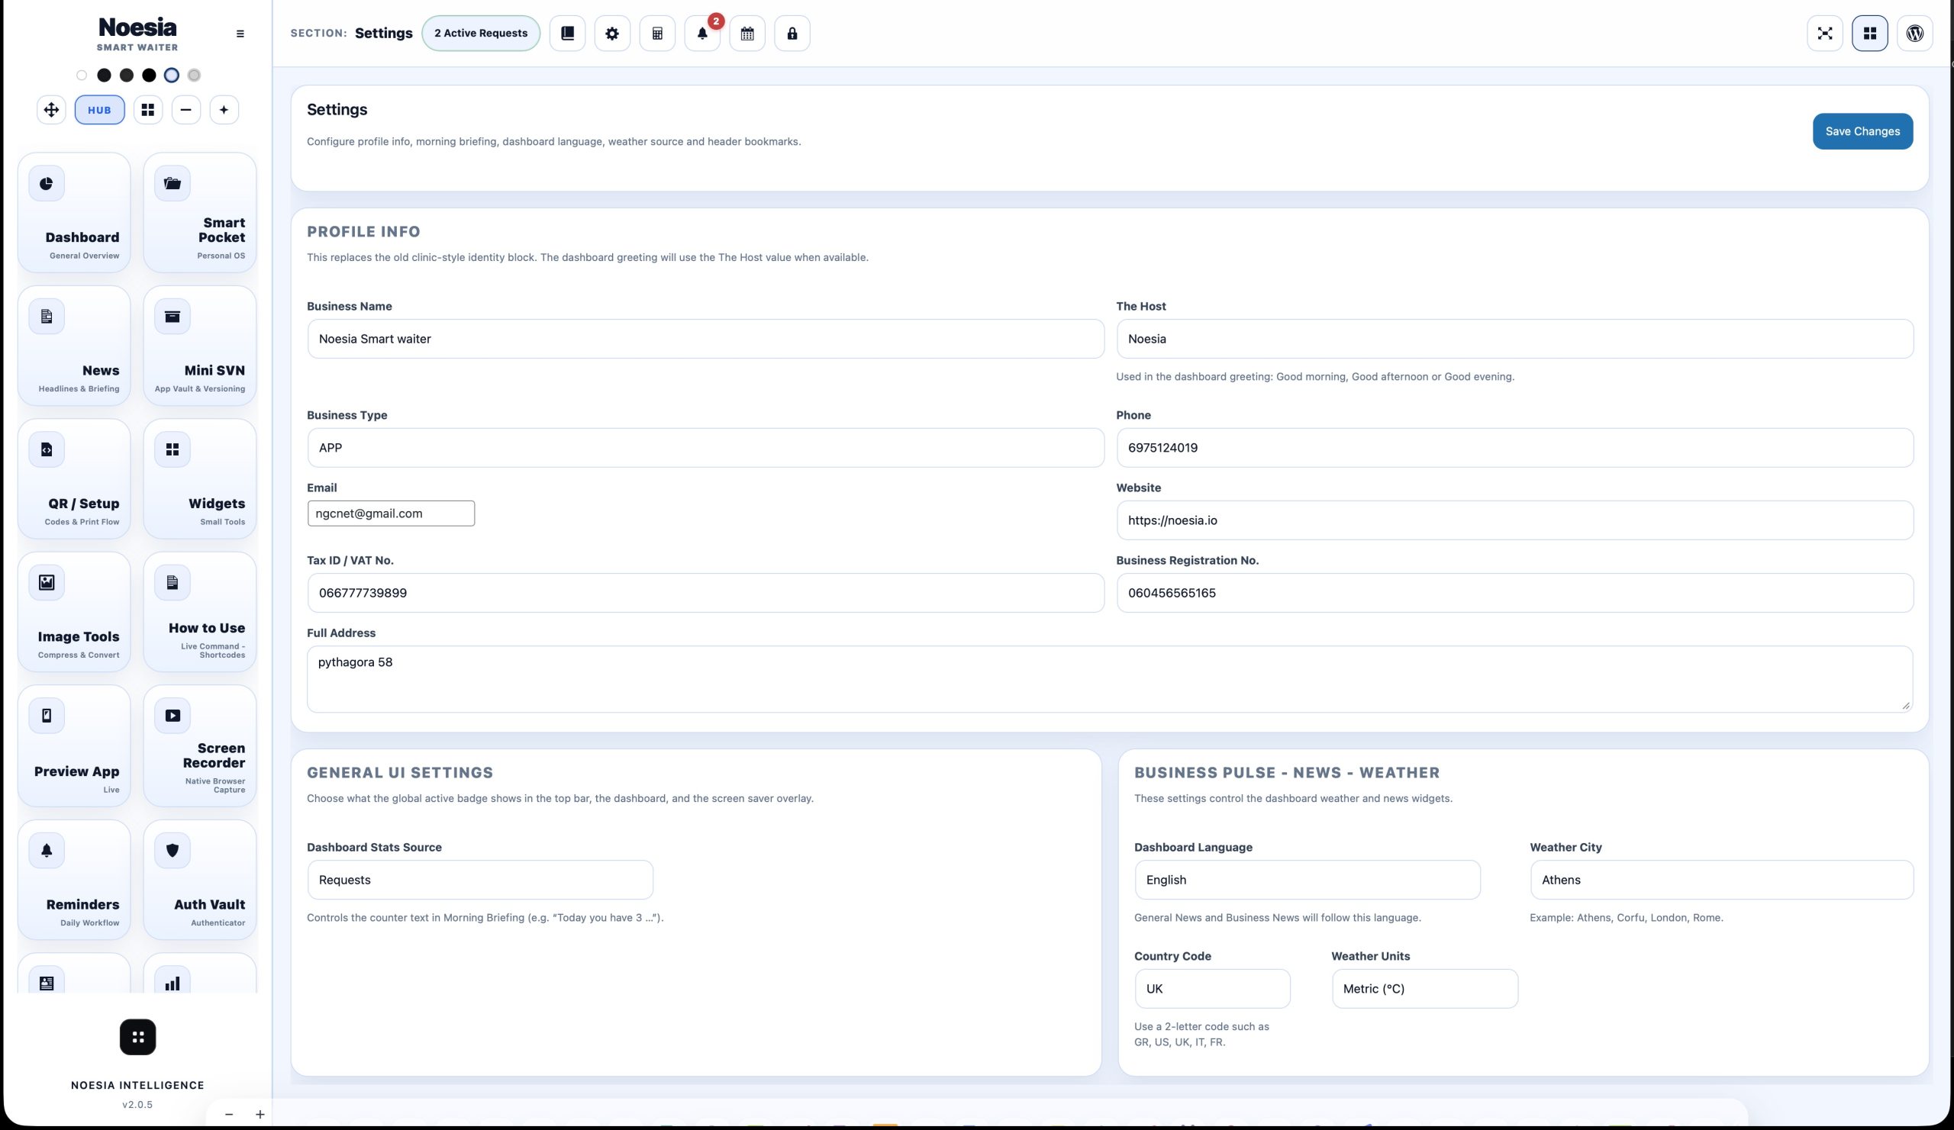Select the gray theme color dot

194,76
